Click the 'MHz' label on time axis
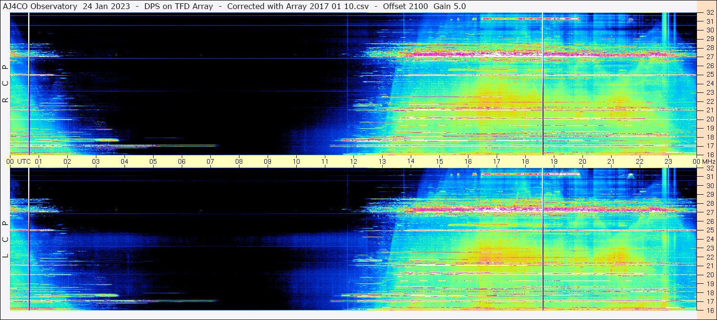 tap(709, 161)
